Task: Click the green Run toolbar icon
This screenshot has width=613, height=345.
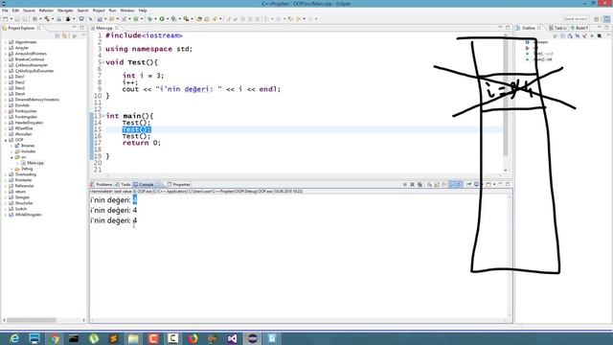Action: [162, 19]
